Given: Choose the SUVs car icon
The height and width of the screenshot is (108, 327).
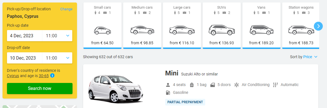Looking at the screenshot, I should click(x=222, y=30).
